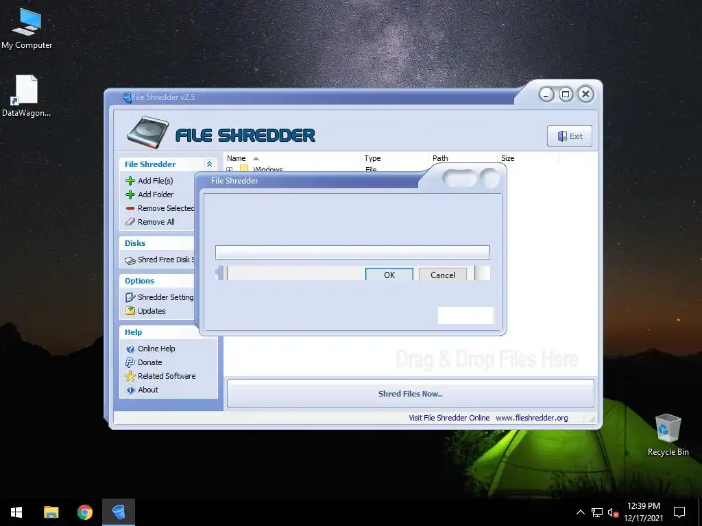Viewport: 702px width, 526px height.
Task: Open the www.fileshredder.org link
Action: [532, 418]
